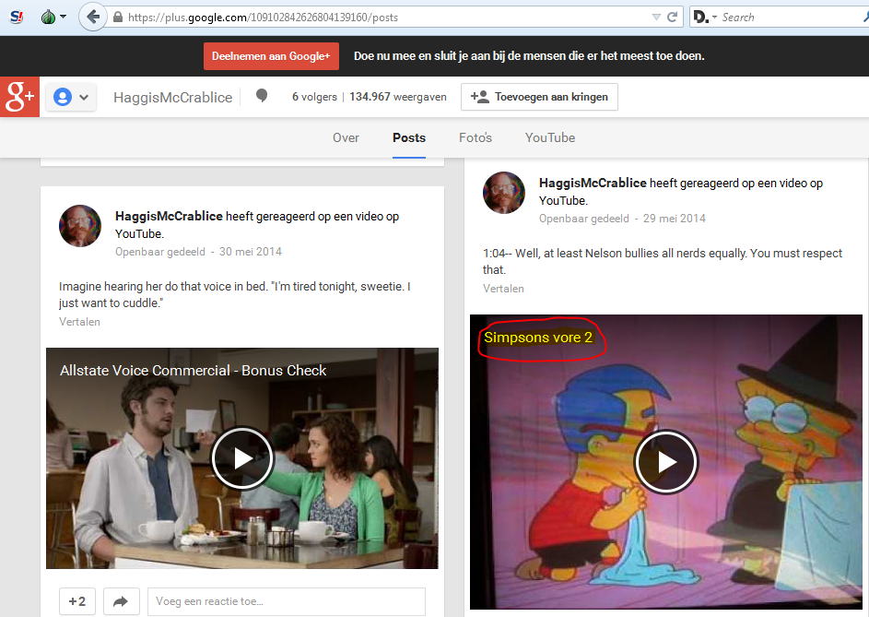Screen dimensions: 869x617
Task: Click the Voeg een reactie toe field
Action: (x=287, y=601)
